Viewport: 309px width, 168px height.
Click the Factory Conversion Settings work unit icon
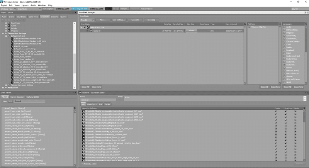pos(9,85)
